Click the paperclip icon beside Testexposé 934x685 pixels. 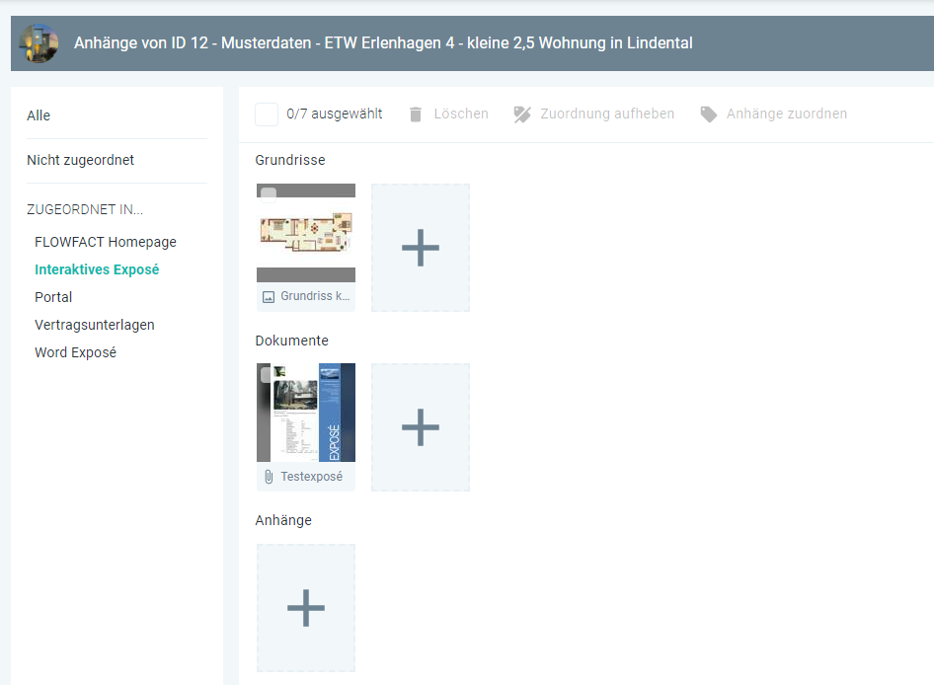(269, 477)
